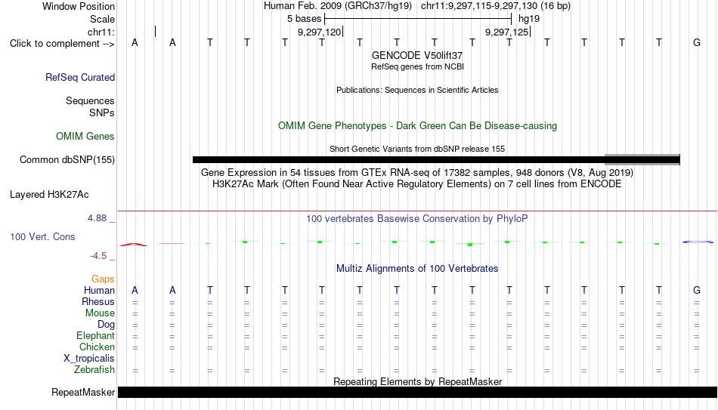Open the OMIM Genes track label
Screen dimensions: 718x410
pyautogui.click(x=85, y=137)
